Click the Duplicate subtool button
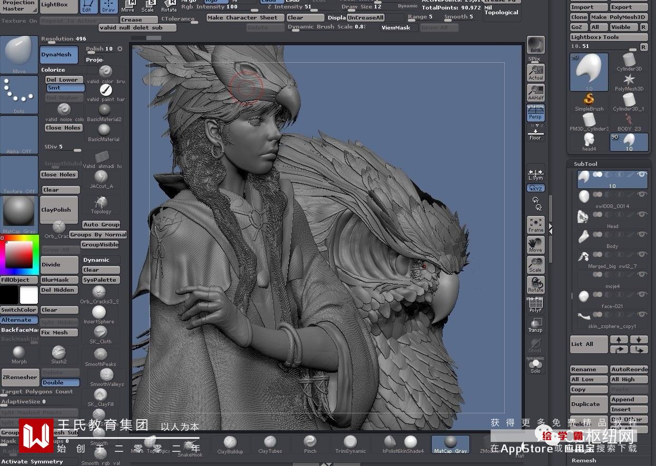This screenshot has width=656, height=466. tap(589, 404)
